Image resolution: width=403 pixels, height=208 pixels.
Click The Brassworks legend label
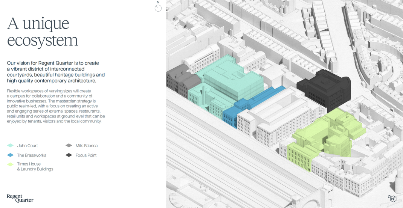click(x=32, y=155)
